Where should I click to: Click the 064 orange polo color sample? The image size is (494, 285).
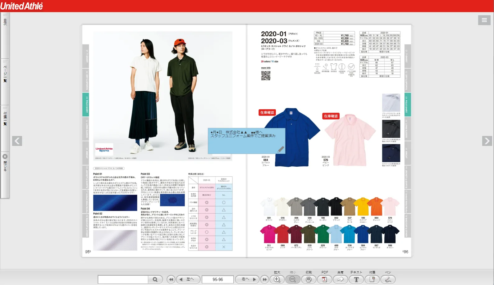[376, 207]
